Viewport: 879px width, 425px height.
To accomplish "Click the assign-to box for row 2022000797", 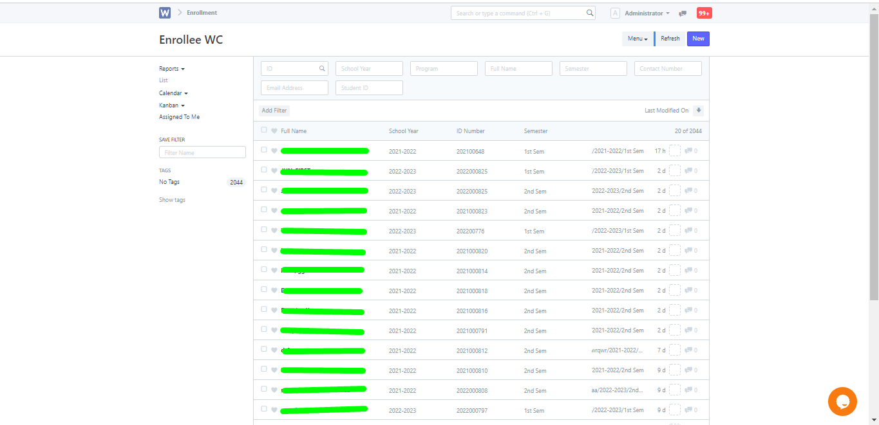I will (x=675, y=410).
